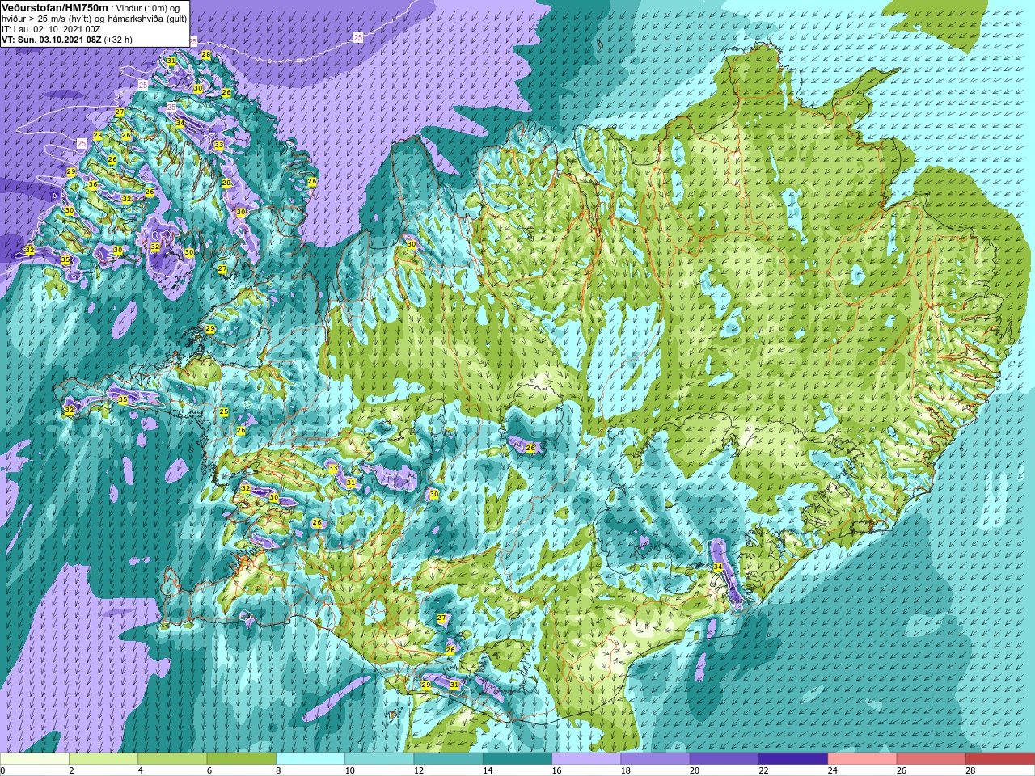
Task: Select the light cyan 8–10 legend swatch
Action: coord(310,759)
